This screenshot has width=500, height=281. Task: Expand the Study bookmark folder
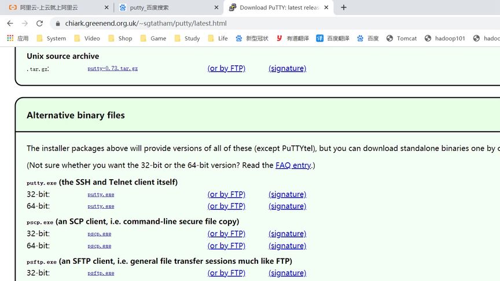(x=187, y=38)
